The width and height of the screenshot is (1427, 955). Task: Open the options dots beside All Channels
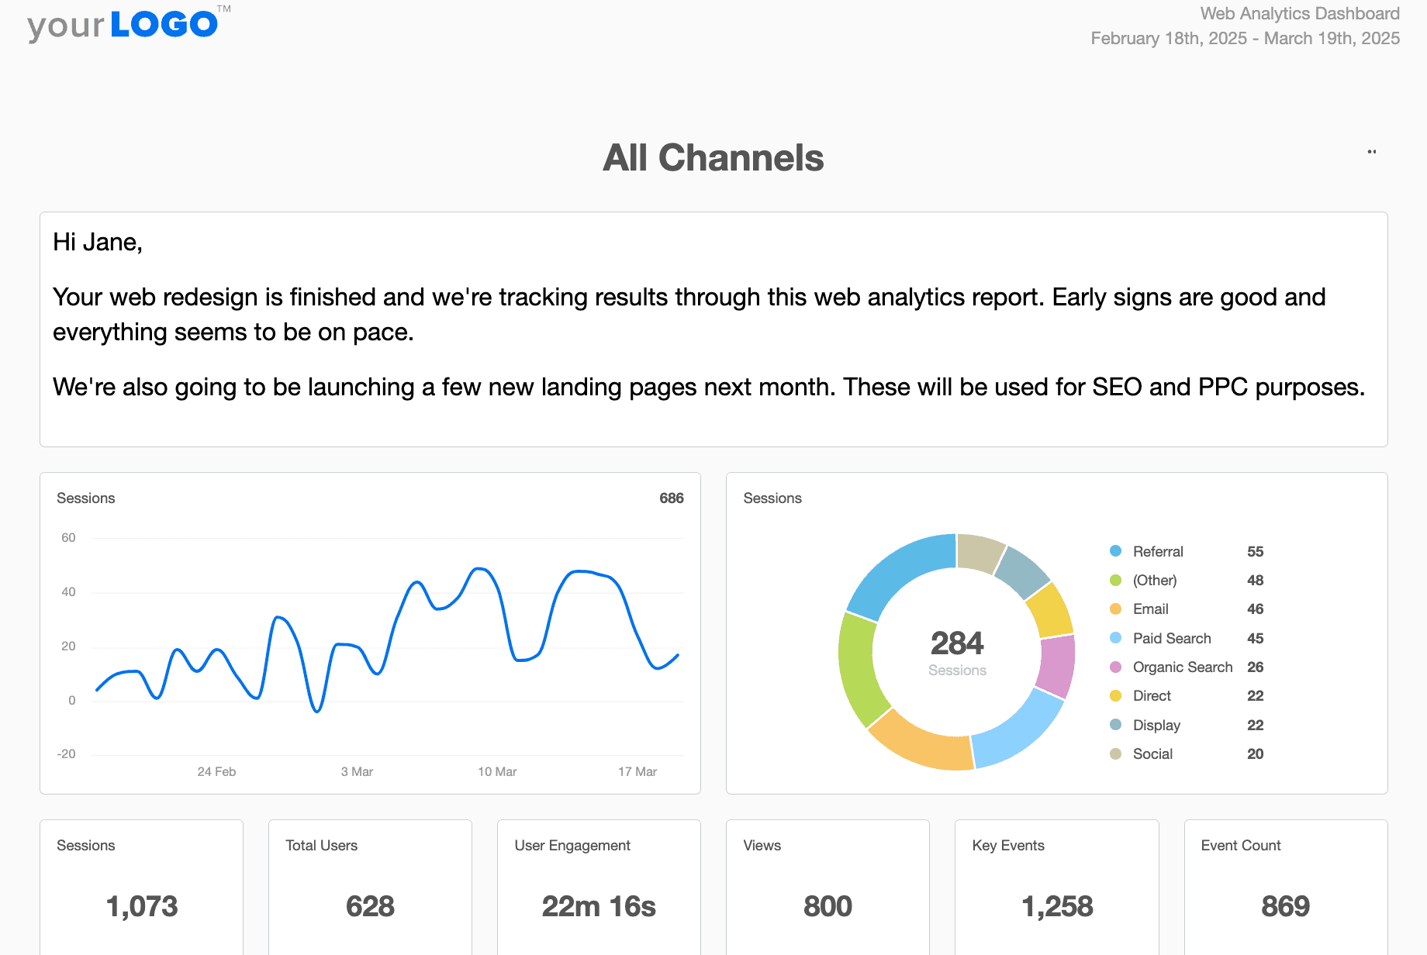(x=1371, y=152)
